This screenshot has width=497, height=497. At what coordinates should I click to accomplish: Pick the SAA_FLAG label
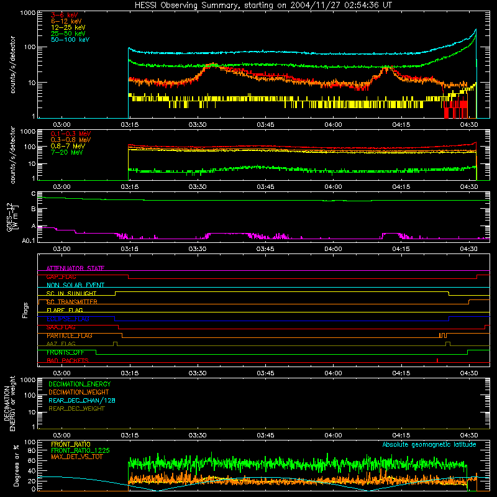pyautogui.click(x=61, y=327)
